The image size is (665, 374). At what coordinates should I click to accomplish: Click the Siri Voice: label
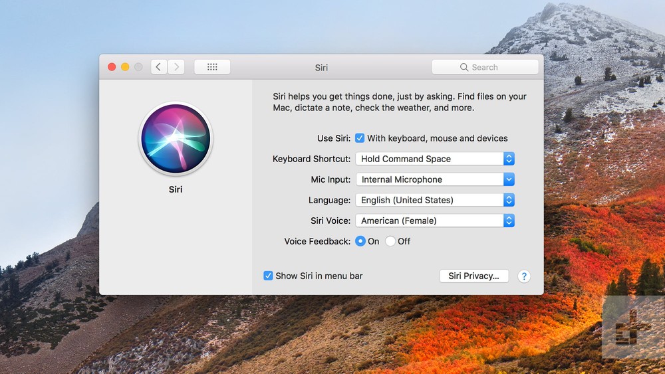tap(331, 221)
